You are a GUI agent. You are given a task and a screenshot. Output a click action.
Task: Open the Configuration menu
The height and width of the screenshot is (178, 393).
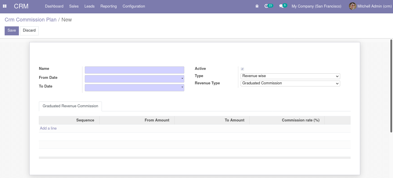pos(134,6)
